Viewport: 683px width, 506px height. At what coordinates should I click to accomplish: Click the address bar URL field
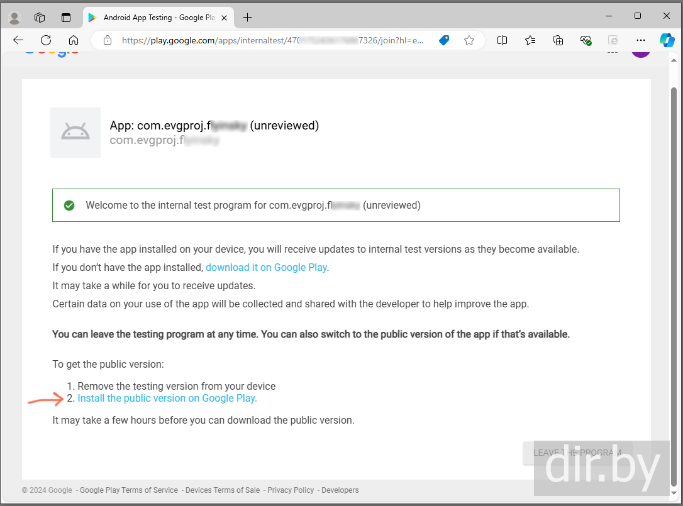270,40
